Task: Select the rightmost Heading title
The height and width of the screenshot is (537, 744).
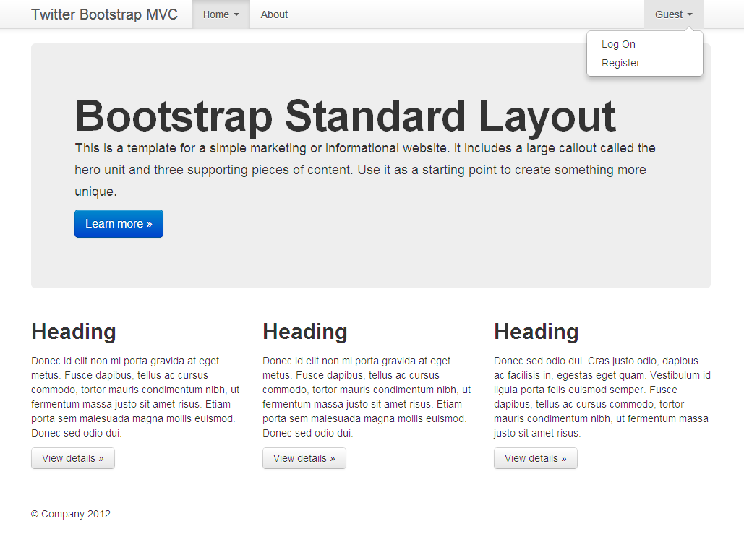Action: 536,332
